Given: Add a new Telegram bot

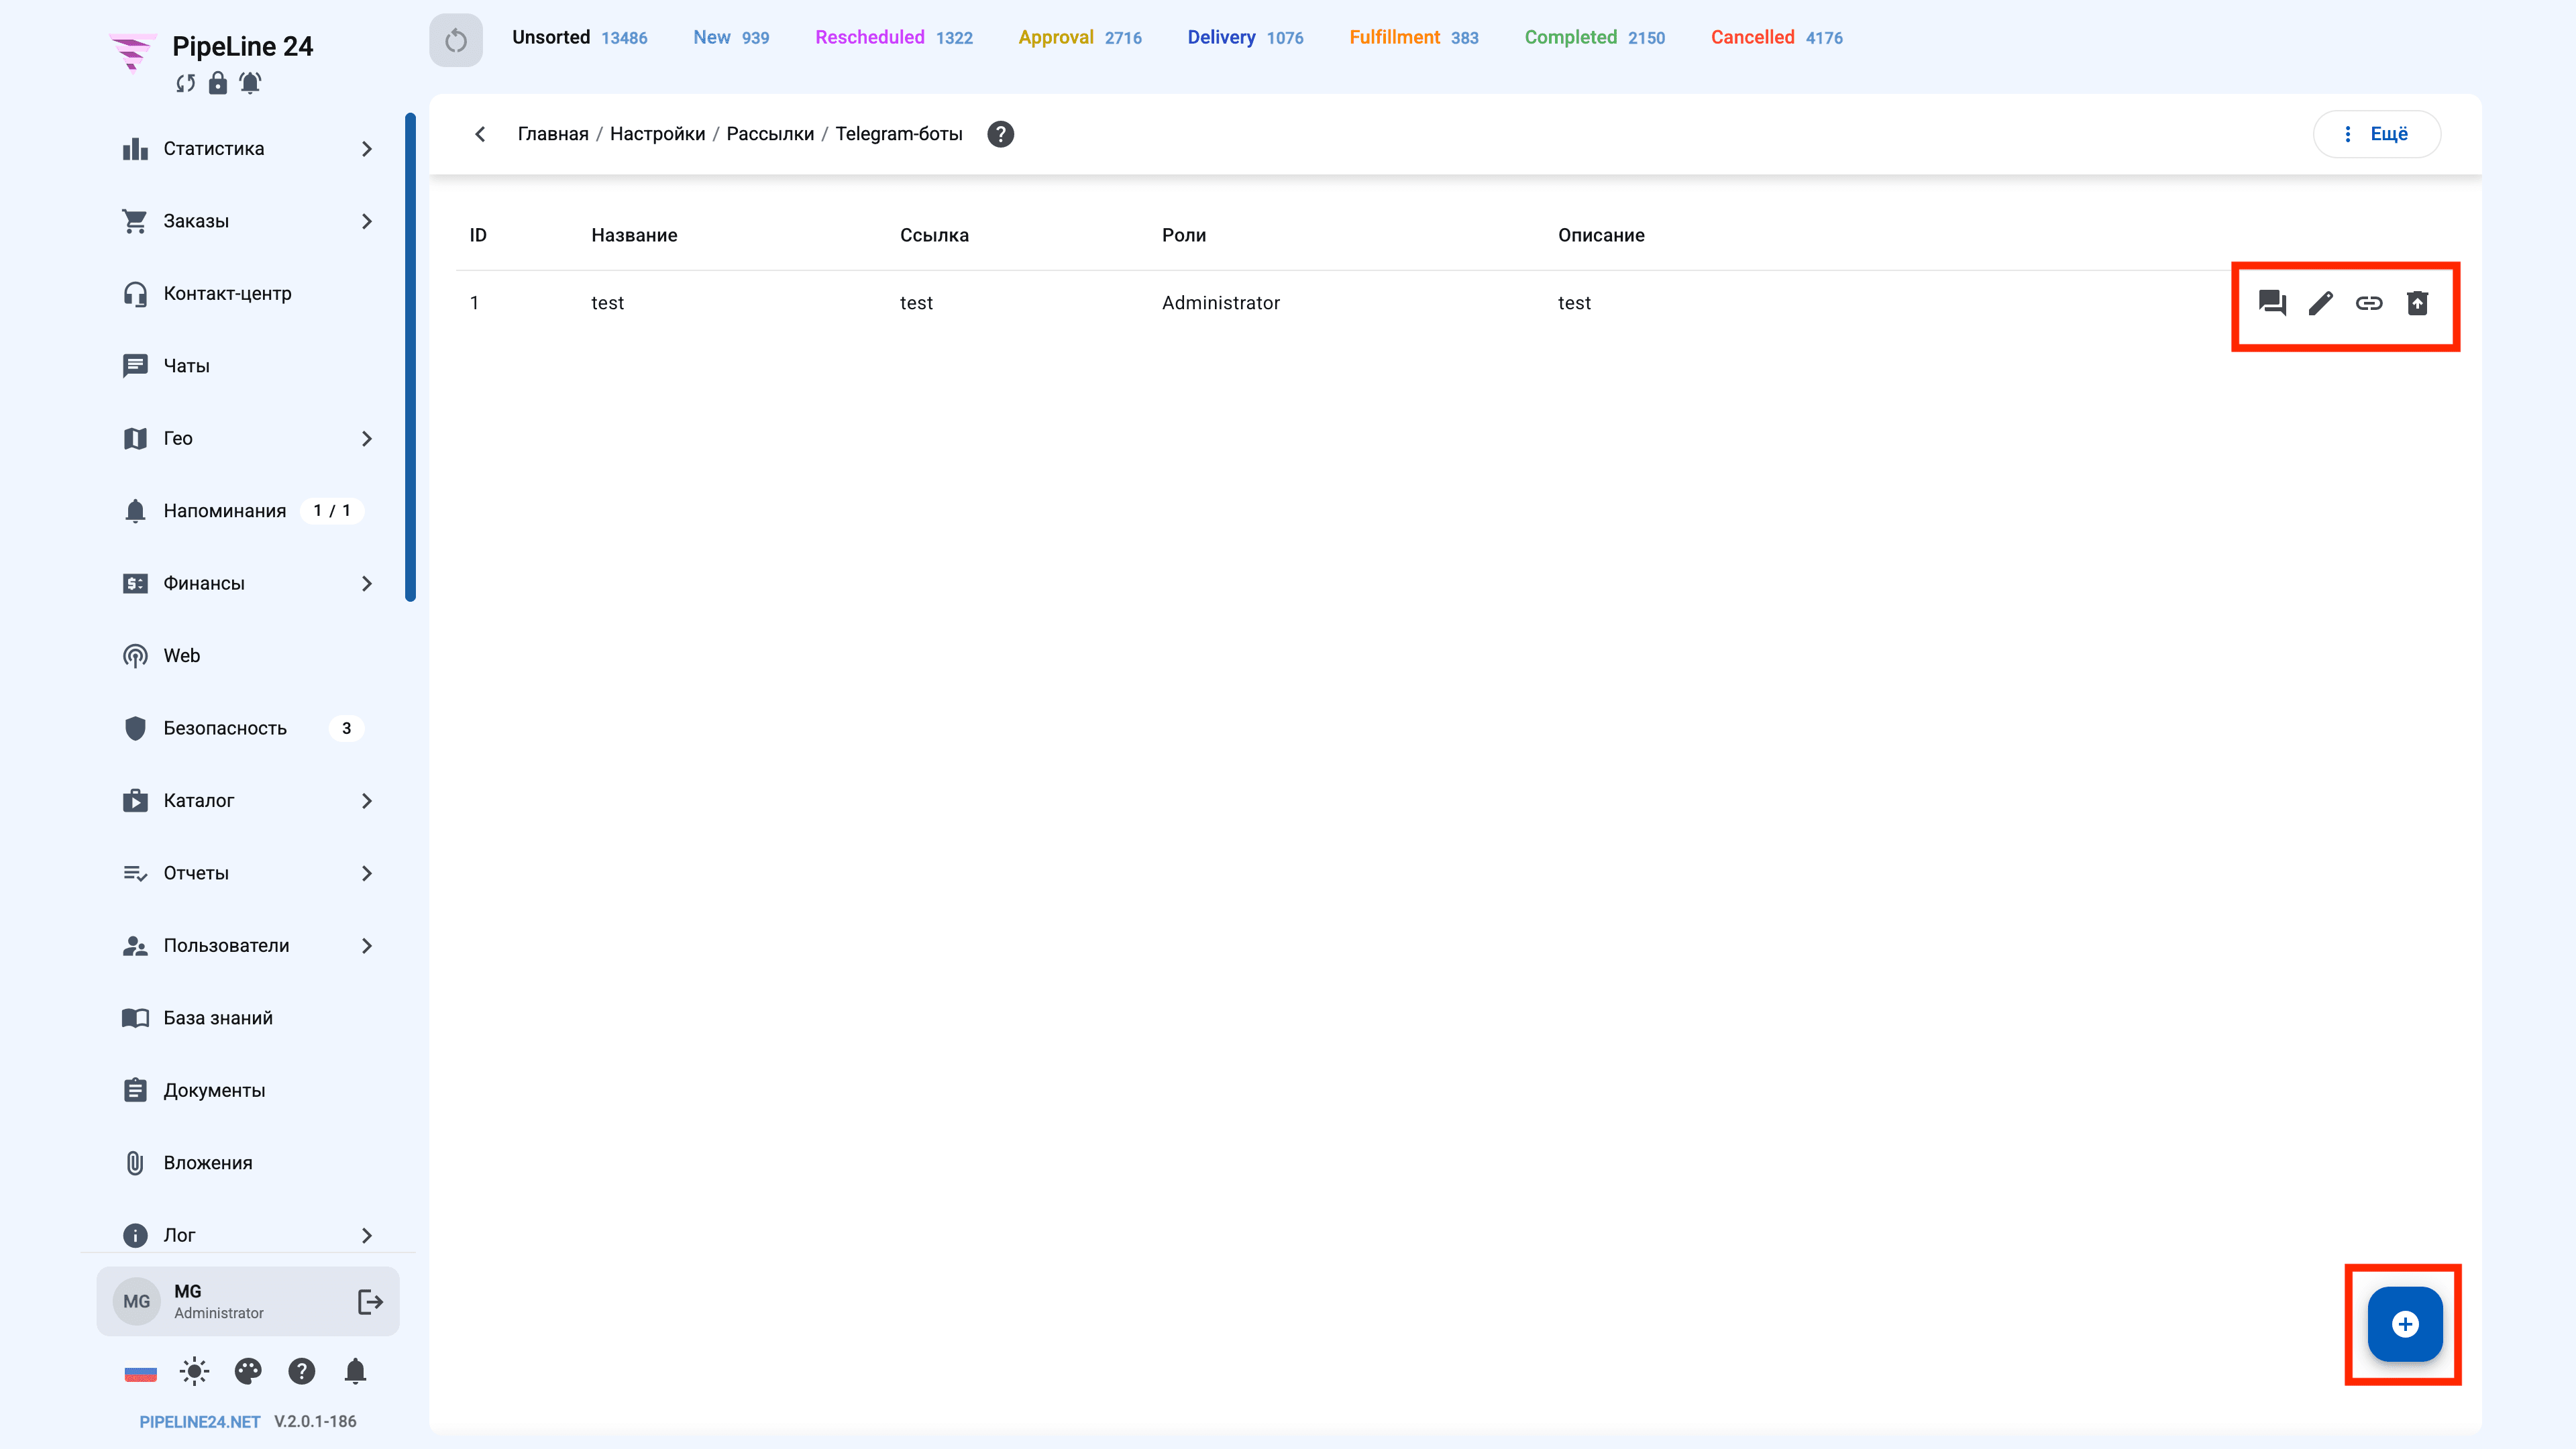Looking at the screenshot, I should click(x=2404, y=1324).
